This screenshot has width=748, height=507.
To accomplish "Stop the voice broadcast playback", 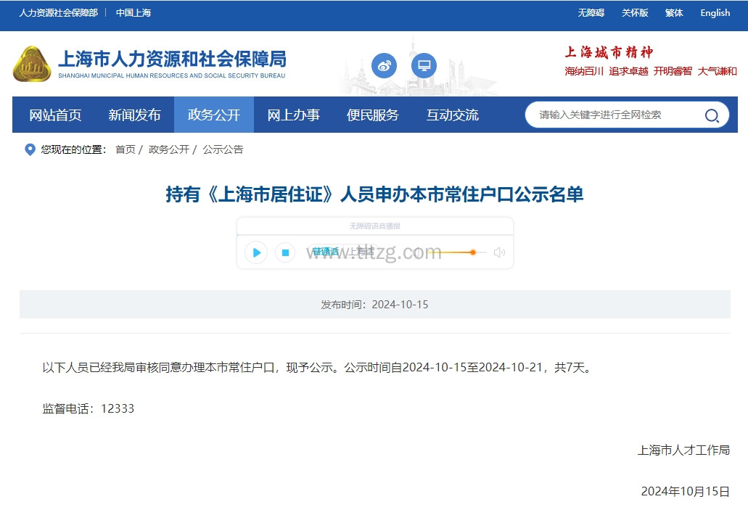I will 285,252.
